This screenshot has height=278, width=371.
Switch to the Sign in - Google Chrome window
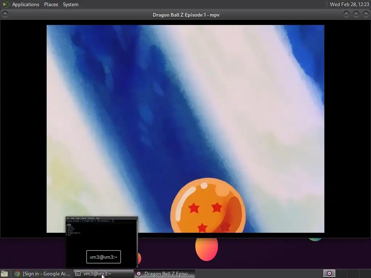point(42,274)
